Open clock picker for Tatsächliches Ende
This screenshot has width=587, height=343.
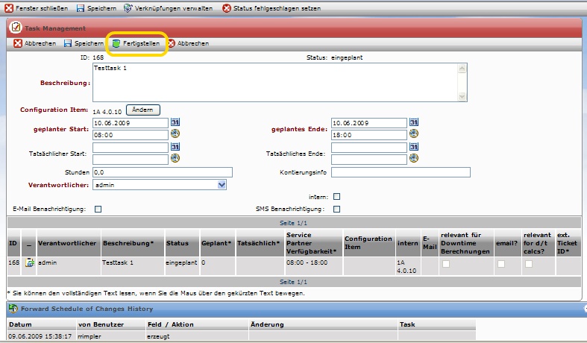(x=414, y=159)
